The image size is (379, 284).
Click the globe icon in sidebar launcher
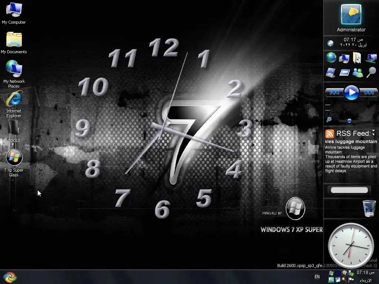331,57
